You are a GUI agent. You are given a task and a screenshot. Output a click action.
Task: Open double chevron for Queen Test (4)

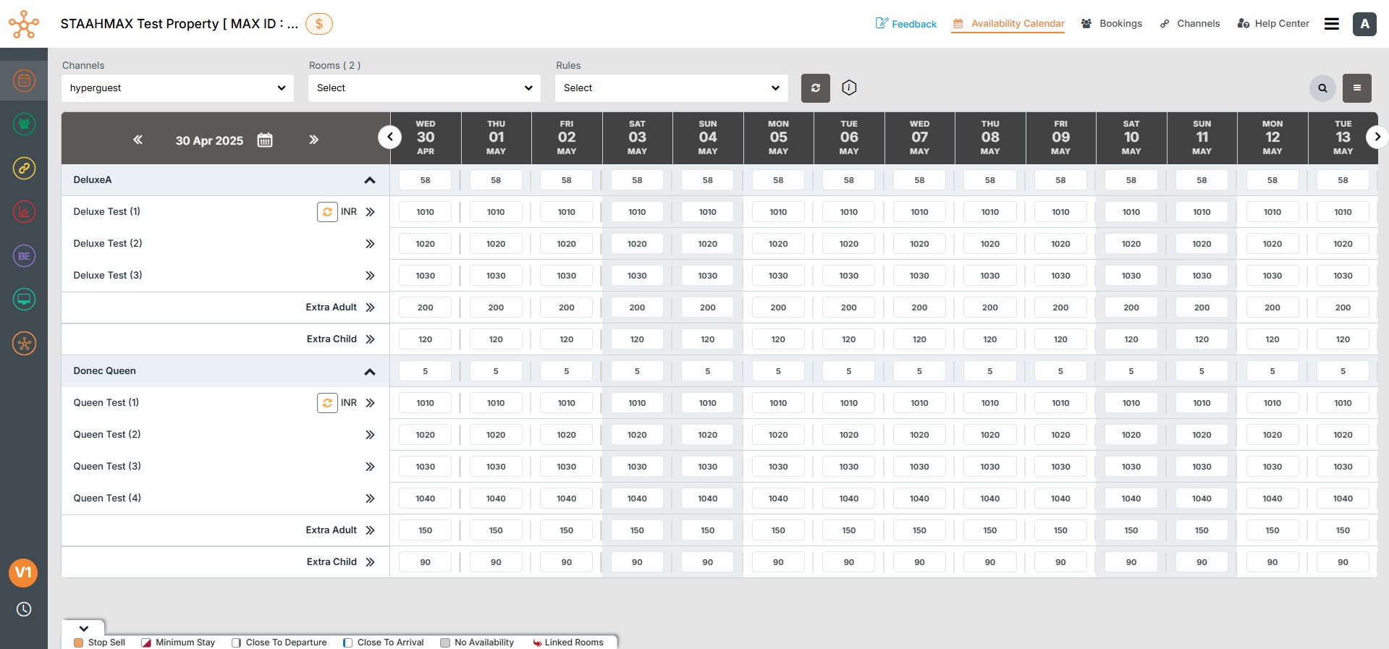(x=370, y=499)
